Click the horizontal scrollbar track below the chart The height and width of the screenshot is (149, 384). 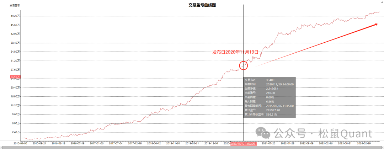[192, 147]
